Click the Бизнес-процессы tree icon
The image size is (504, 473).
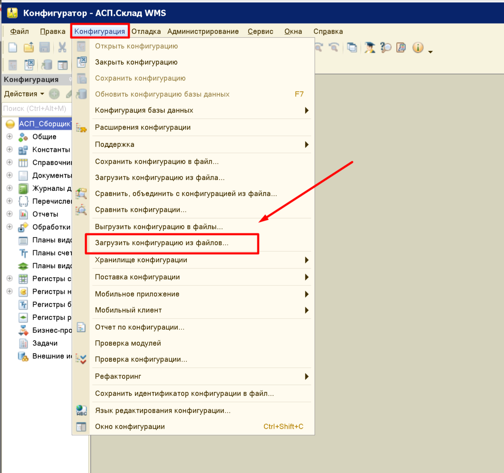(23, 330)
